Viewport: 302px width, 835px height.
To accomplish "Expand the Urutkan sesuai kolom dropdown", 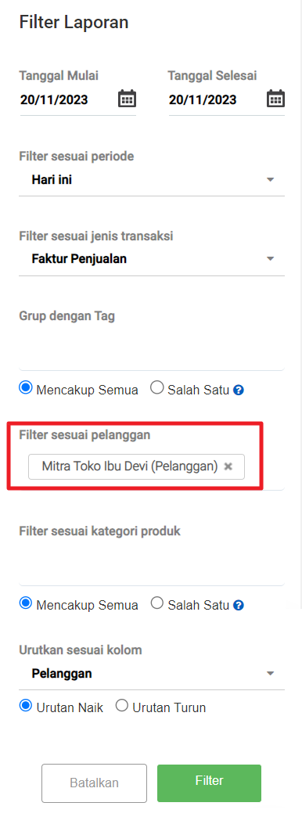I will (x=152, y=674).
